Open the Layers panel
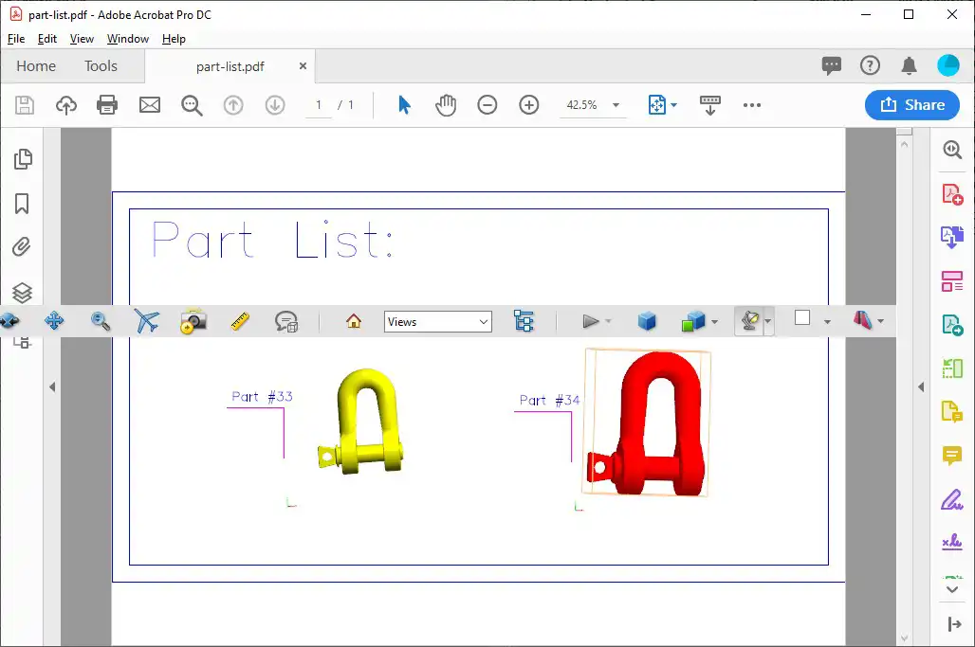This screenshot has height=647, width=975. click(x=22, y=292)
